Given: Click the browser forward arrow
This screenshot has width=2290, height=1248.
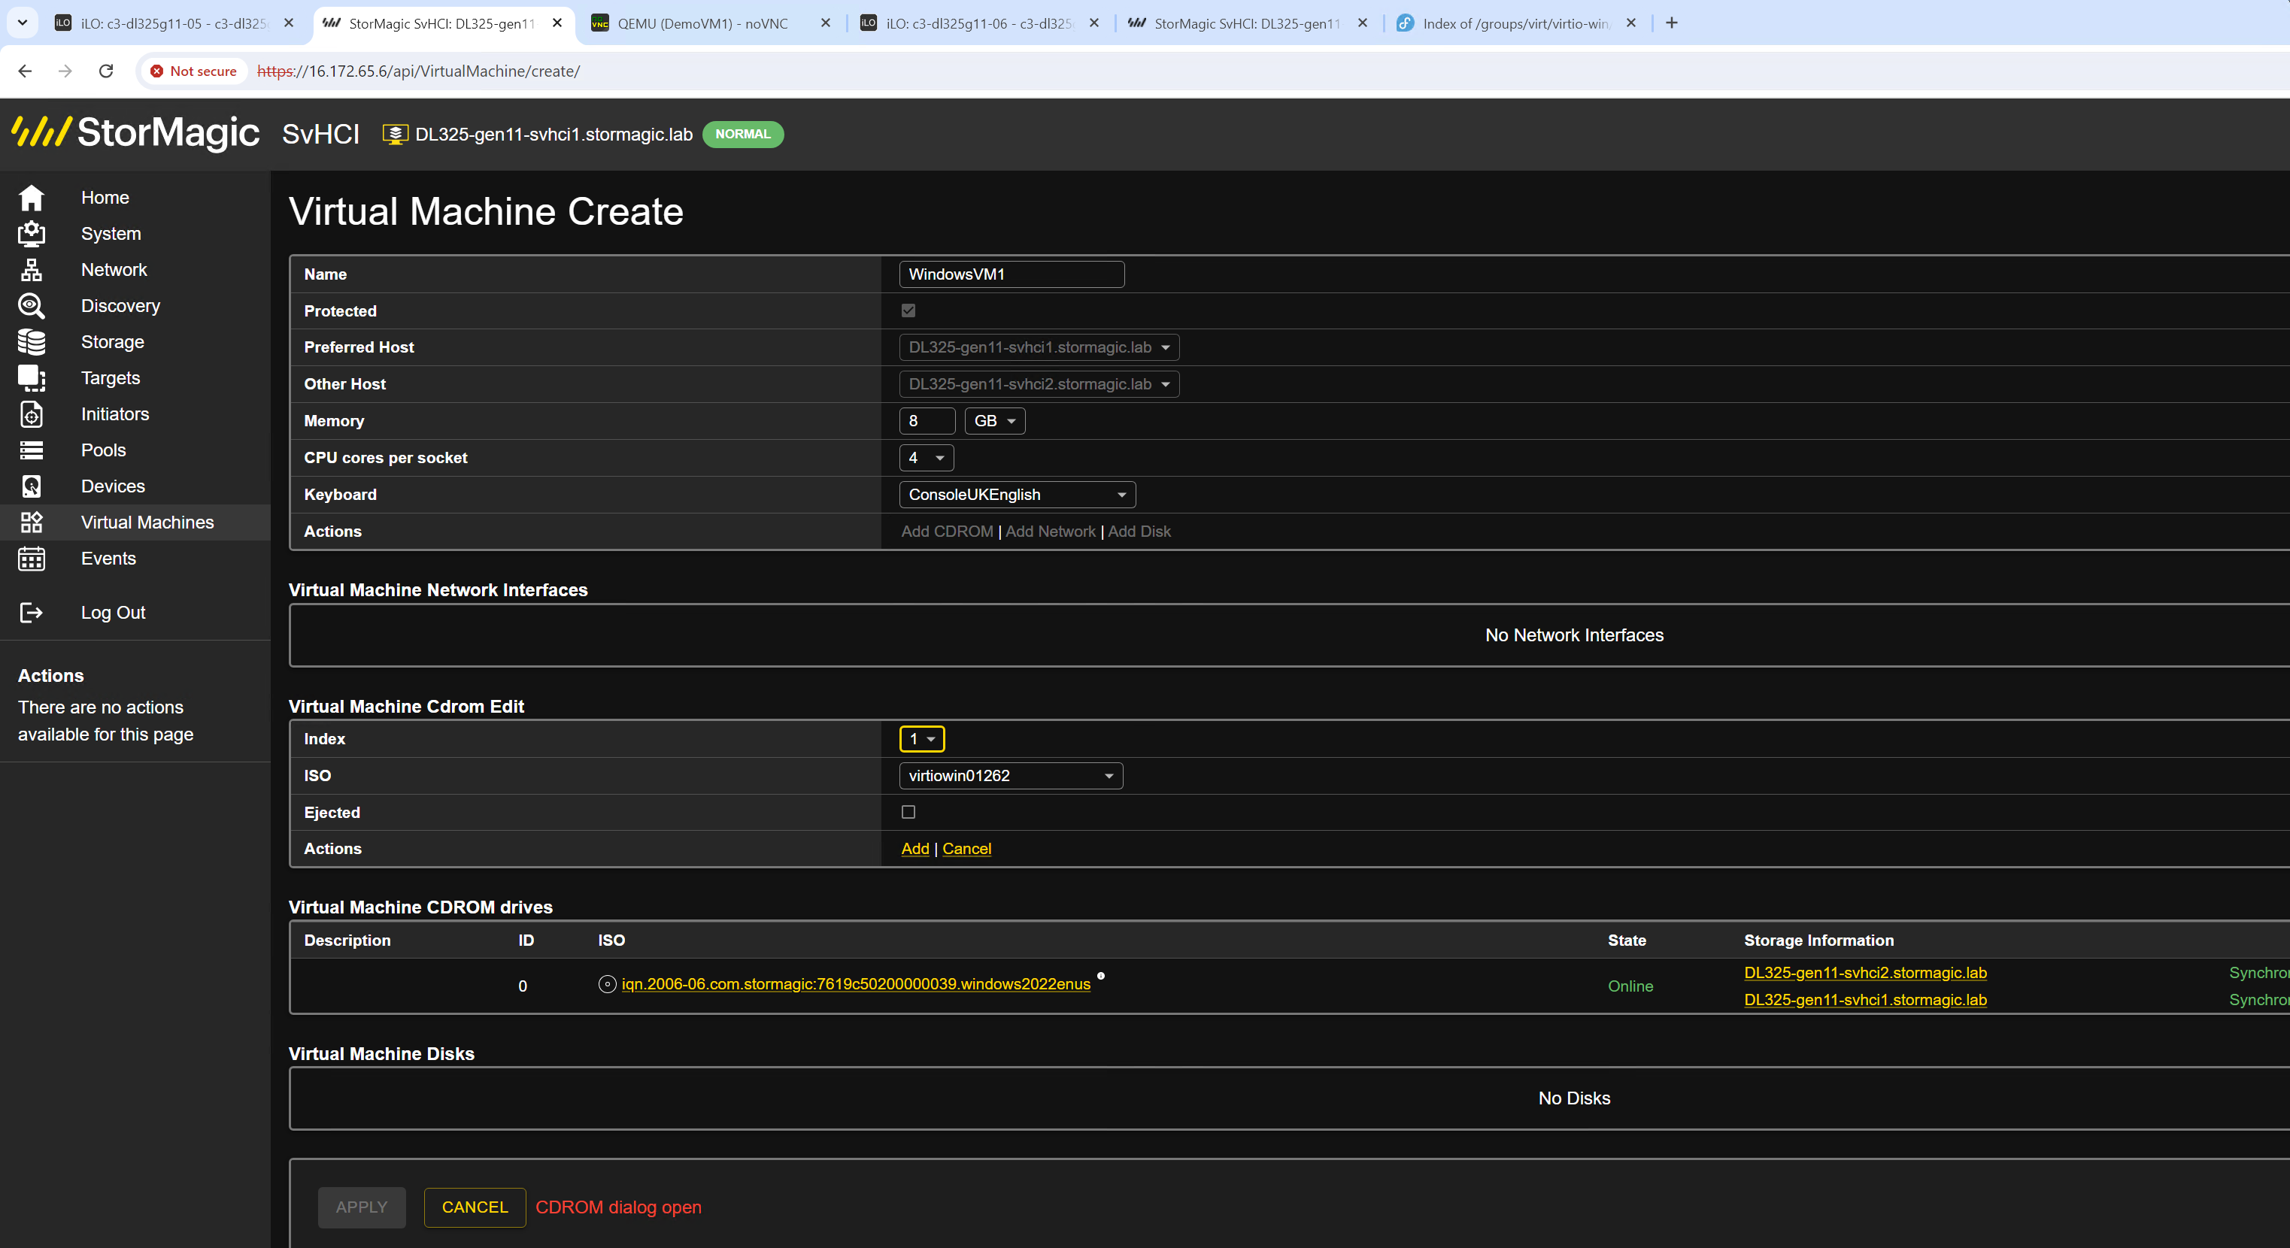Looking at the screenshot, I should pyautogui.click(x=65, y=71).
